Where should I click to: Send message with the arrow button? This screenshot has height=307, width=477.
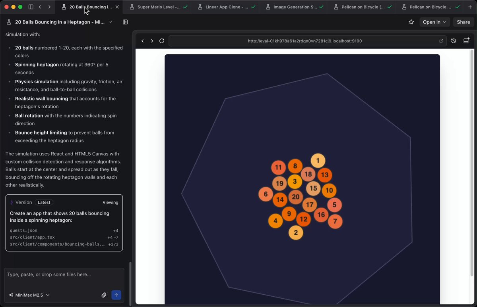[116, 295]
